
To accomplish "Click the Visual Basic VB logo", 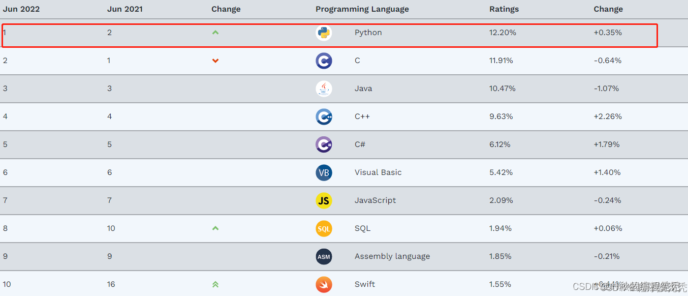I will tap(324, 173).
